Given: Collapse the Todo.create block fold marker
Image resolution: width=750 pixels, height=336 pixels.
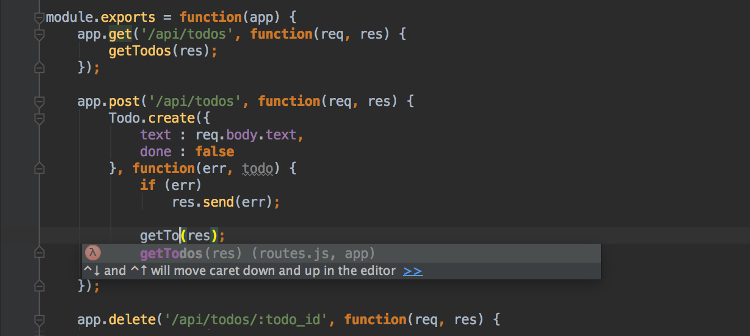Looking at the screenshot, I should pyautogui.click(x=39, y=119).
